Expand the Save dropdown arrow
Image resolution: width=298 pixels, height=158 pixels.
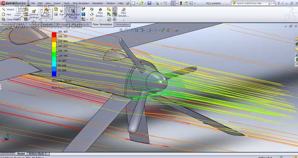click(153, 3)
